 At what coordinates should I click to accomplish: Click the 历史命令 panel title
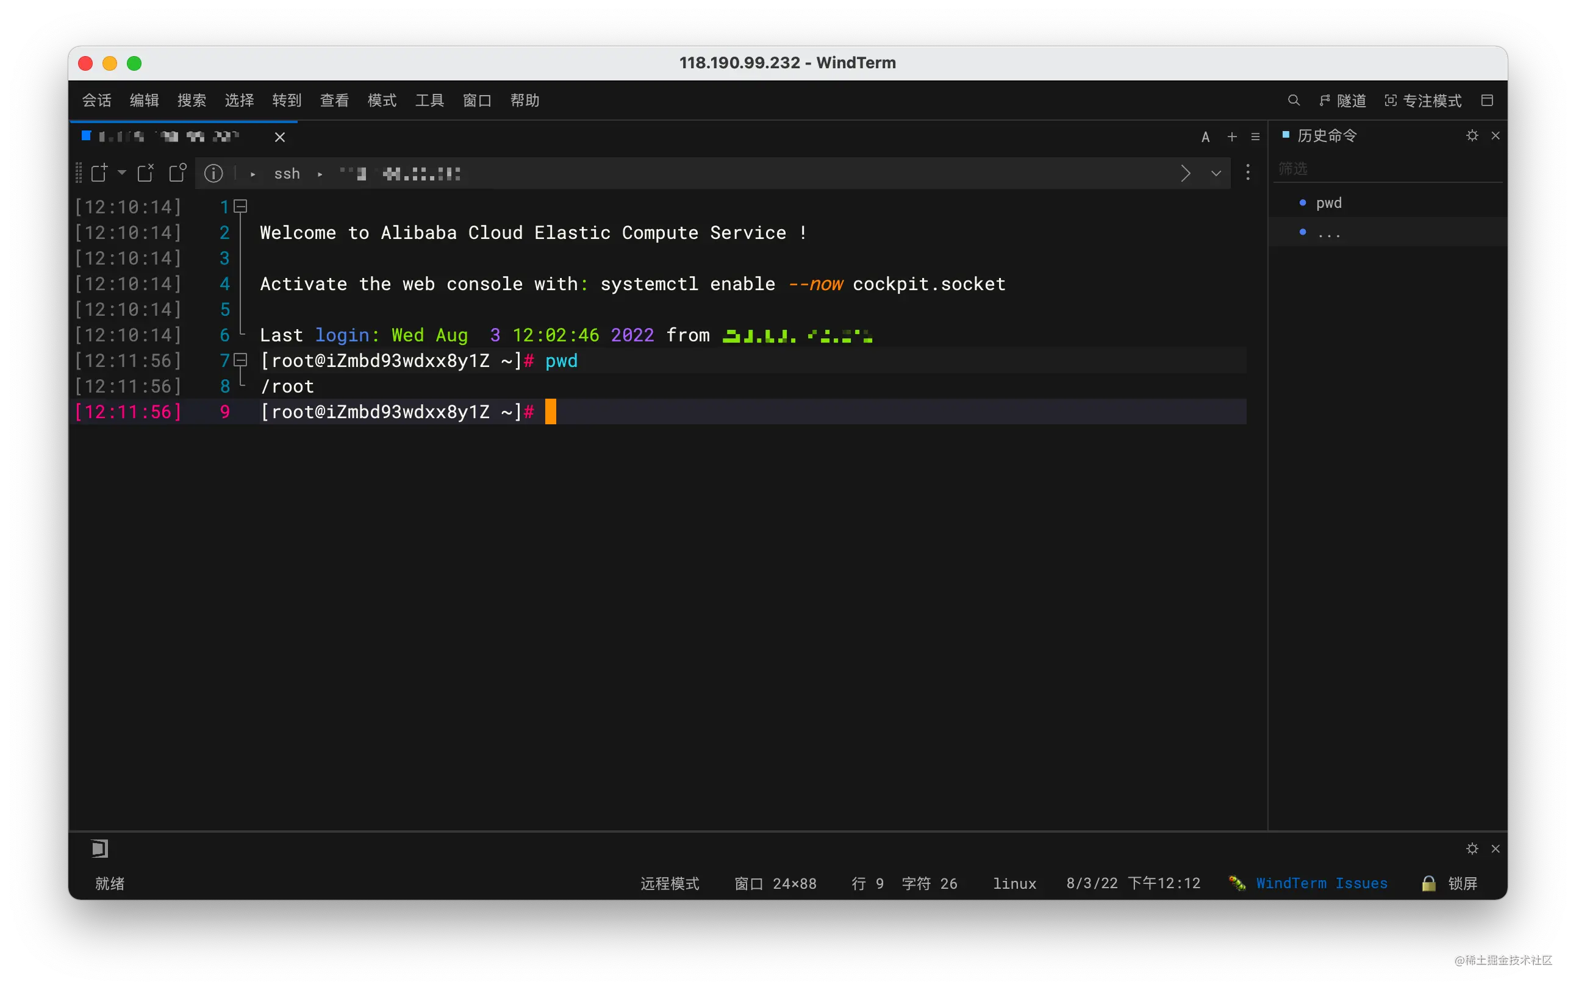click(1327, 135)
